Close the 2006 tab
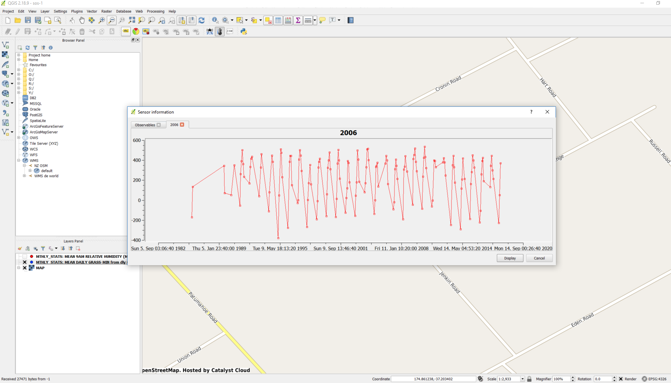The image size is (671, 383). (182, 125)
